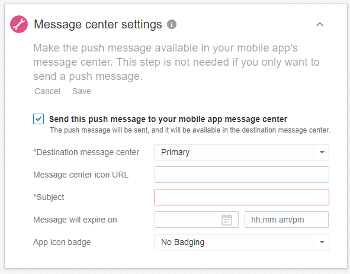
Task: Open the info tooltip beside the title
Action: (x=172, y=24)
